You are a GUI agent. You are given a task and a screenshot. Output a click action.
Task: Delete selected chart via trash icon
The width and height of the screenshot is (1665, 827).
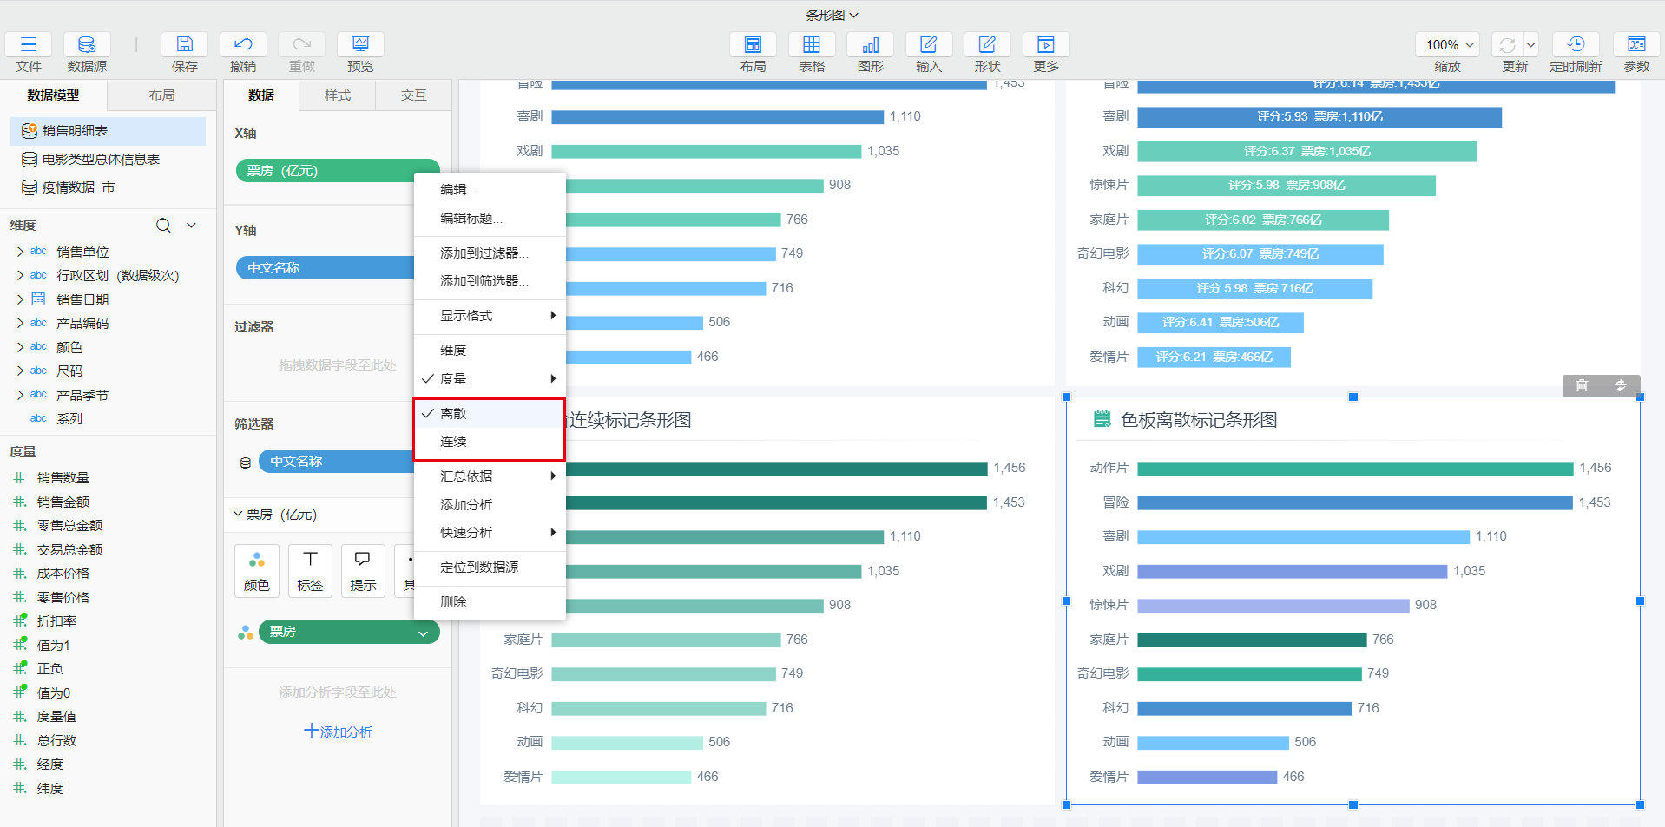pos(1582,385)
